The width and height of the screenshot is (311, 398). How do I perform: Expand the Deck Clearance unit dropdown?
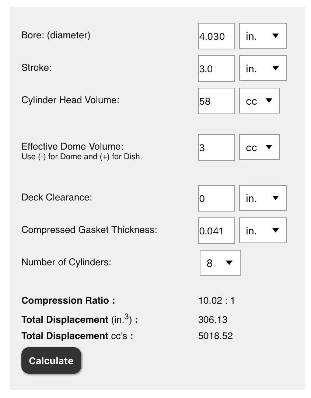[x=263, y=198]
